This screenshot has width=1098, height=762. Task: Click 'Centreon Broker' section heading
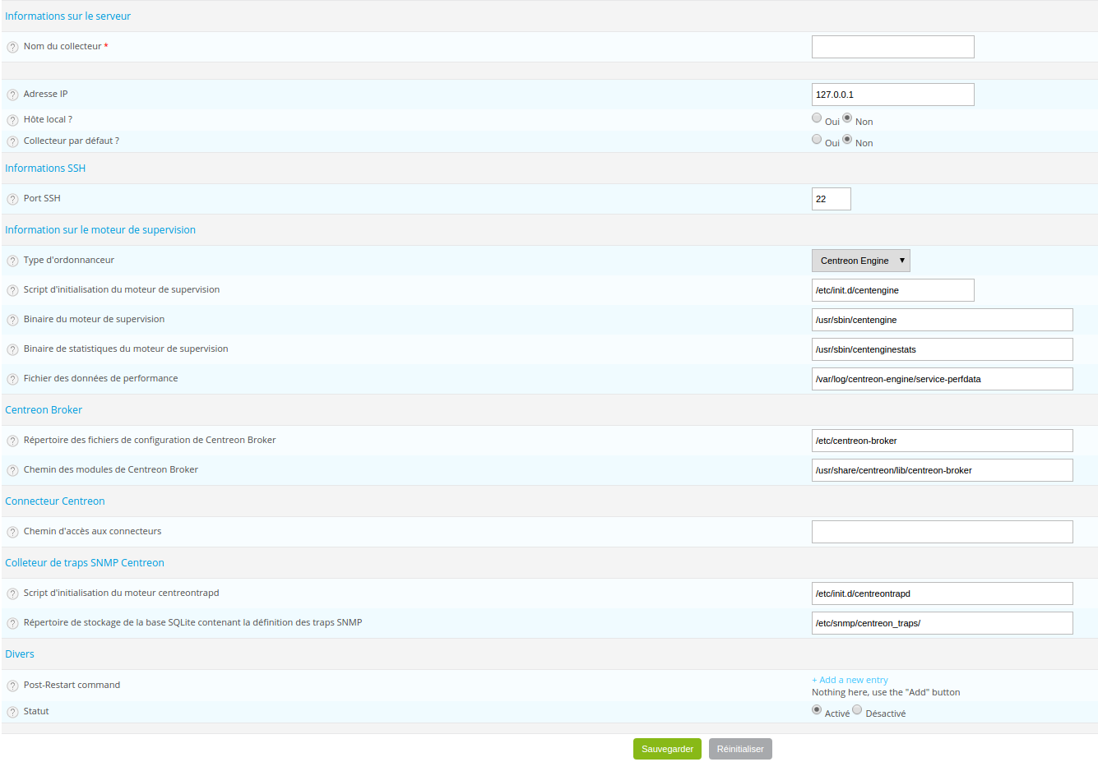44,410
